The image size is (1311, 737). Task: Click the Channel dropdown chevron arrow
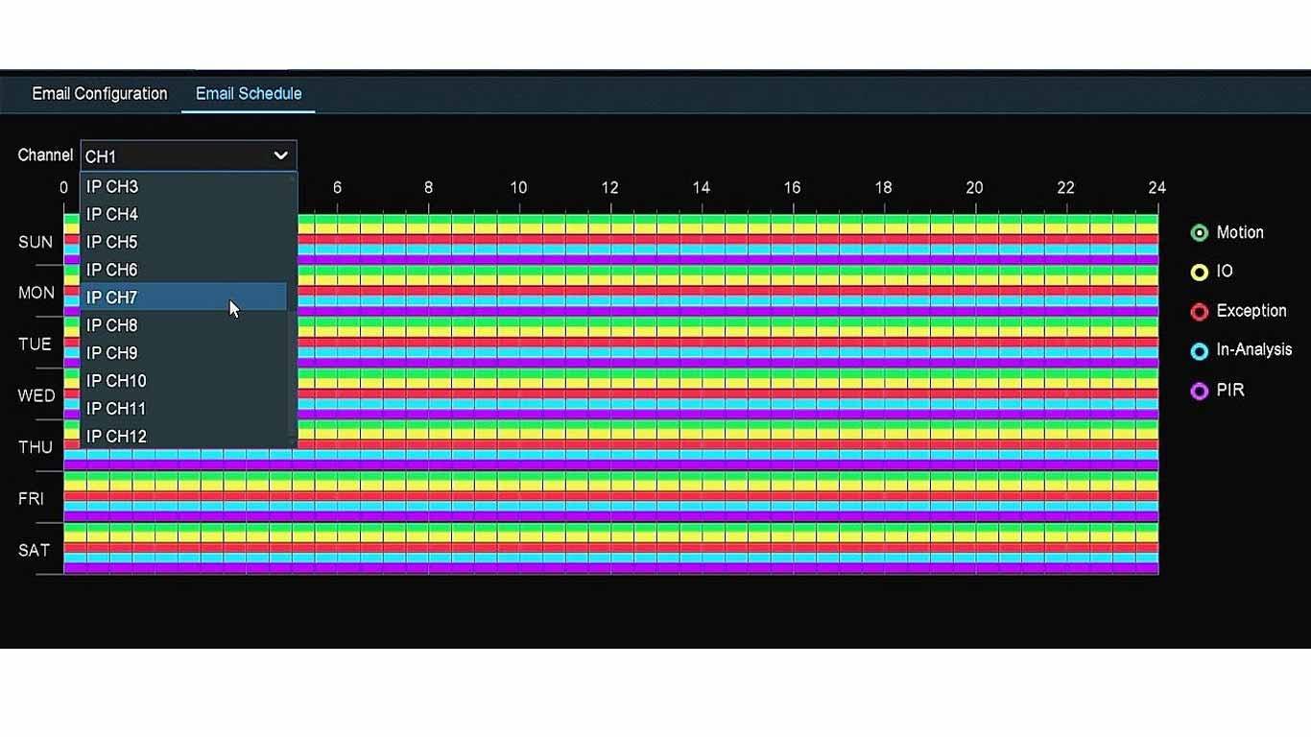click(x=280, y=155)
